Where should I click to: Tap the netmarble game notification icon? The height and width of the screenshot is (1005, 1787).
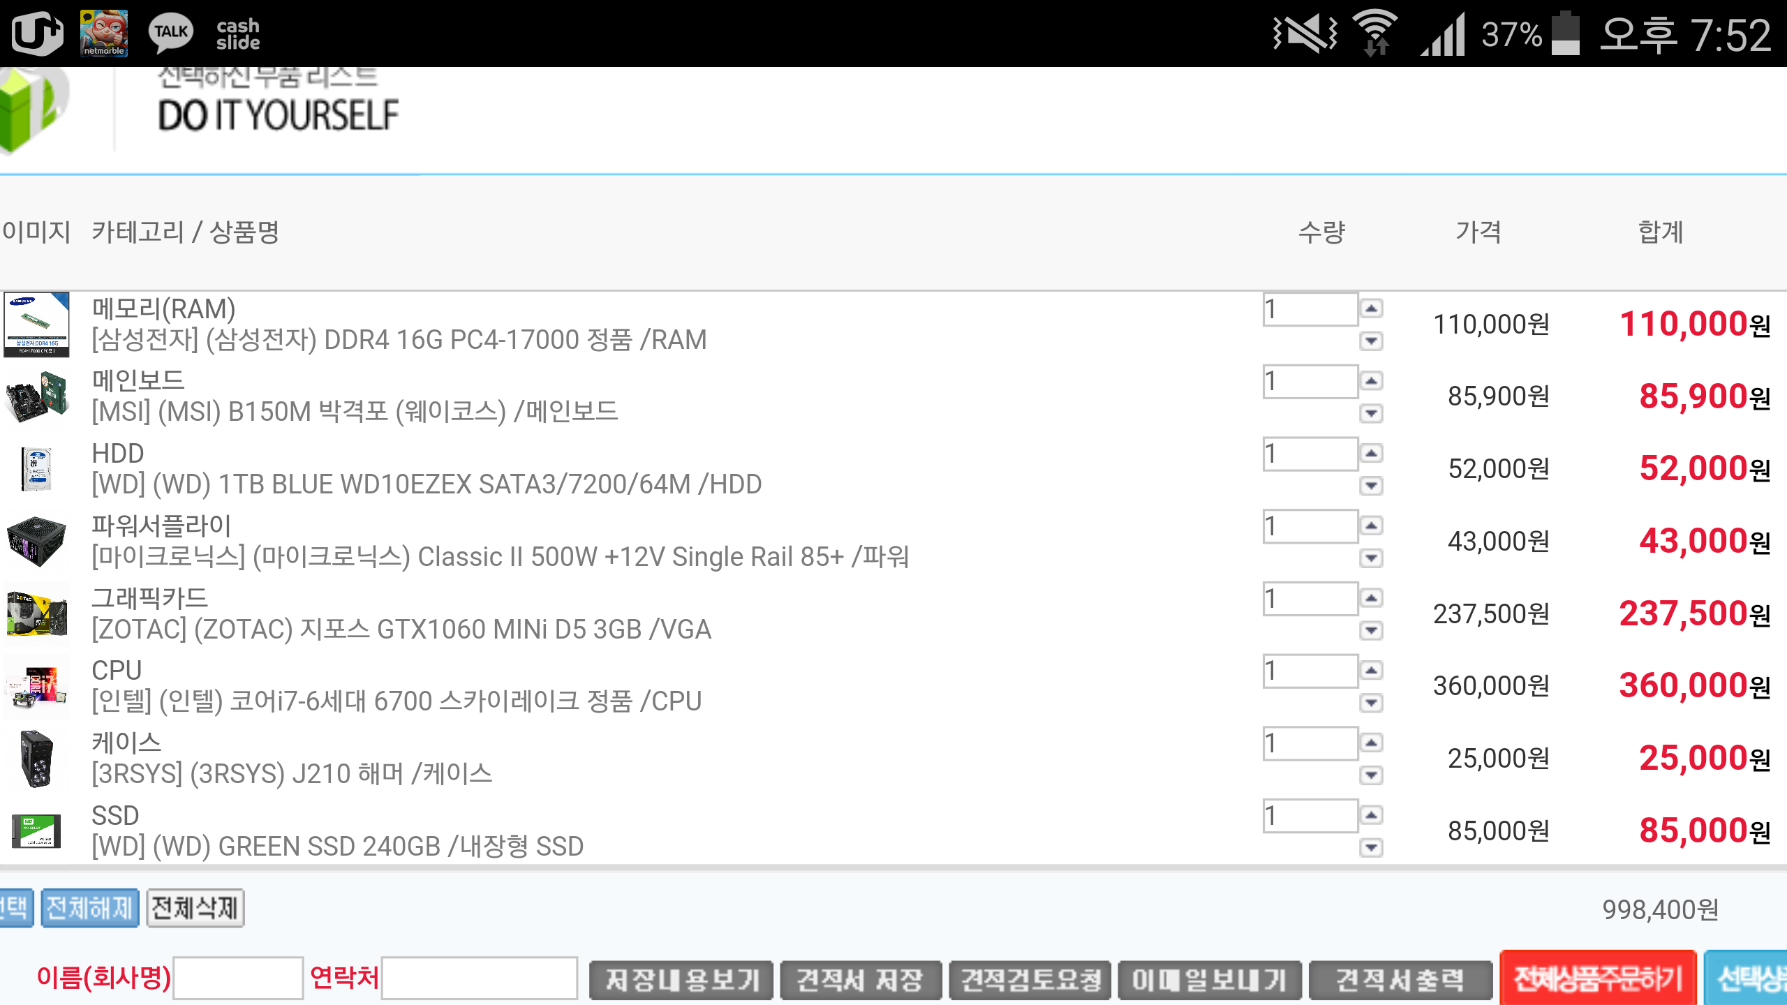click(104, 33)
